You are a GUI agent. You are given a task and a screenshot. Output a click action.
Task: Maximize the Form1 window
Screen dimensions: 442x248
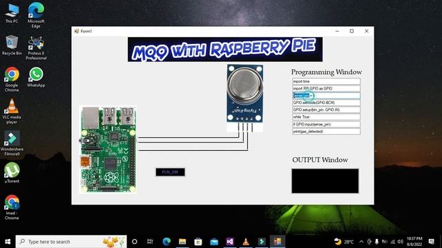coord(352,31)
